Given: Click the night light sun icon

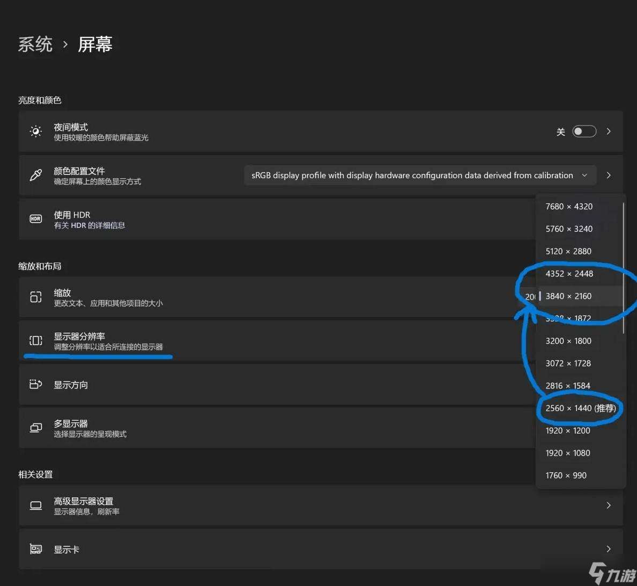Looking at the screenshot, I should [36, 131].
